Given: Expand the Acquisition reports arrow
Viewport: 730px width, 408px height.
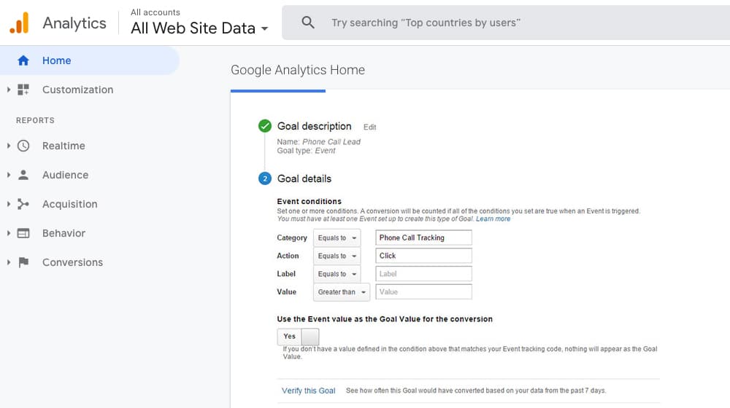Looking at the screenshot, I should pyautogui.click(x=8, y=204).
